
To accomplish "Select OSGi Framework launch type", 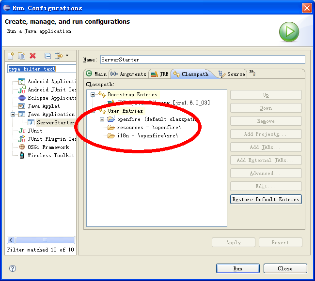I will [48, 147].
